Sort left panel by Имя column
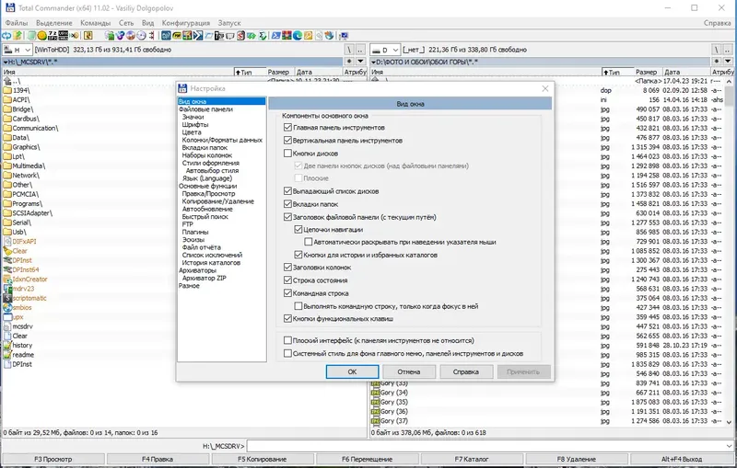 pos(118,72)
